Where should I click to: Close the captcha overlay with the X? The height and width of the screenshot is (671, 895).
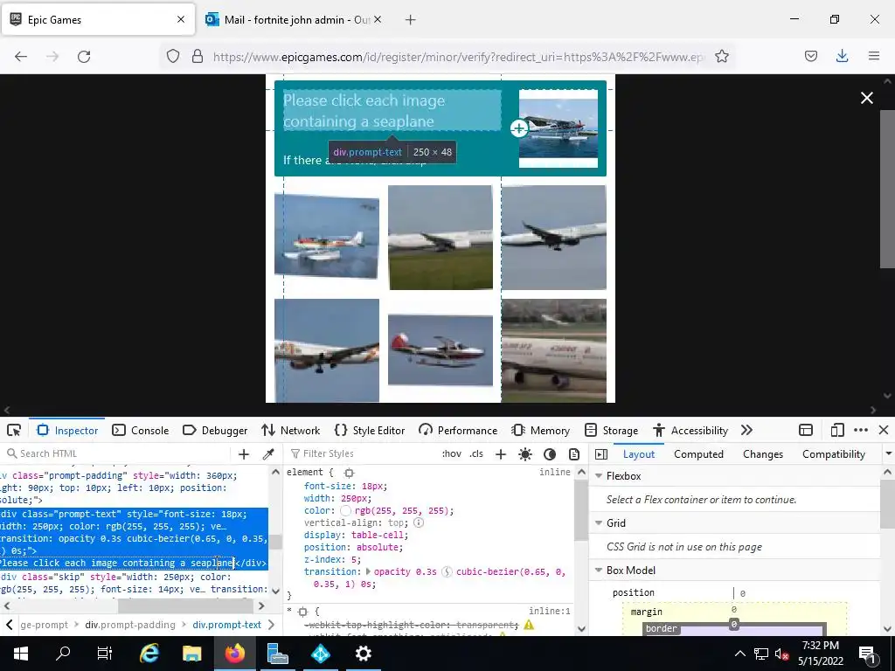(866, 98)
